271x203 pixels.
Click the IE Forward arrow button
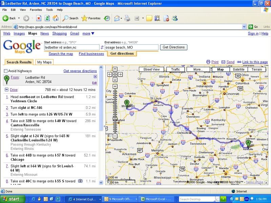pyautogui.click(x=26, y=18)
